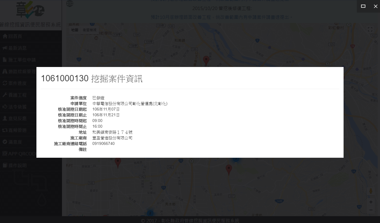Click the red map marker above the dialog
This screenshot has height=223, width=380.
click(x=206, y=61)
